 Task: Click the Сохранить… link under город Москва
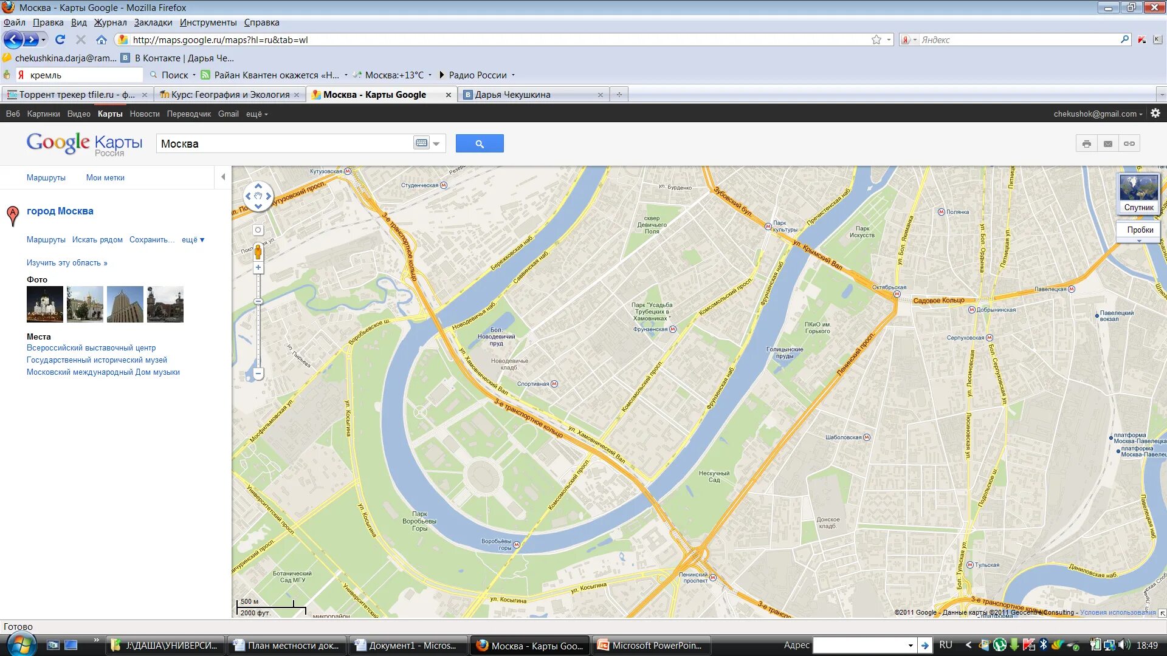pyautogui.click(x=151, y=240)
